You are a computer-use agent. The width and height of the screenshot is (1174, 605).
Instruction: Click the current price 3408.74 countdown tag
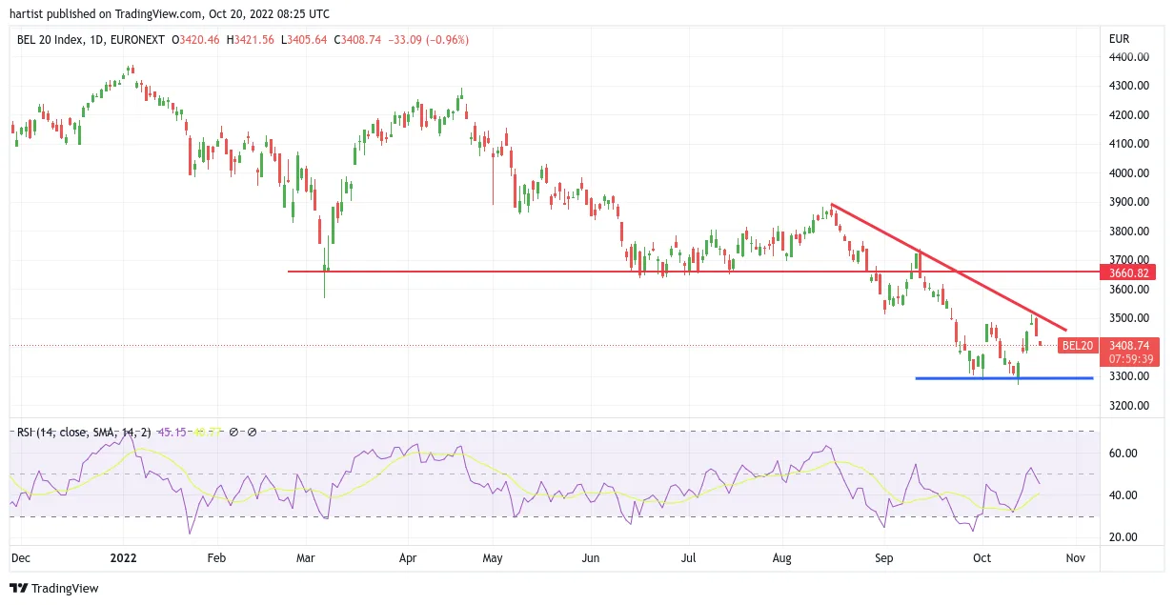pos(1131,352)
